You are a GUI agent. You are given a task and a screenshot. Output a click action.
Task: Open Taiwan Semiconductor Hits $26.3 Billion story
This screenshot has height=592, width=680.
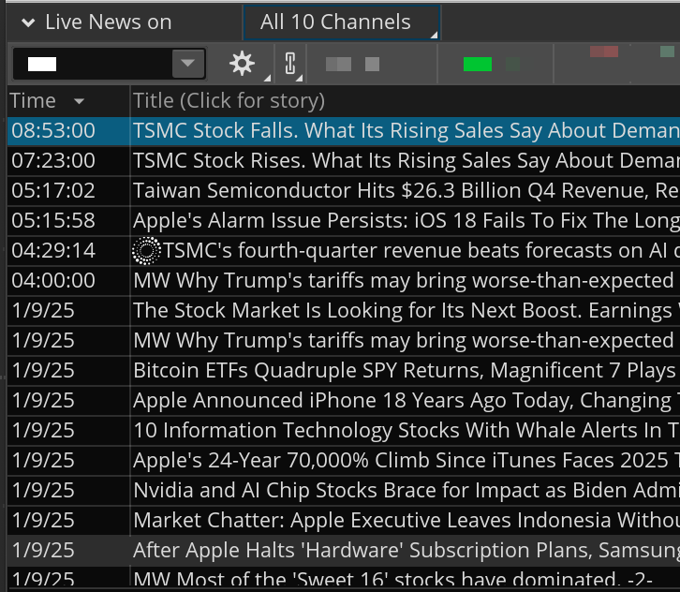click(x=405, y=190)
